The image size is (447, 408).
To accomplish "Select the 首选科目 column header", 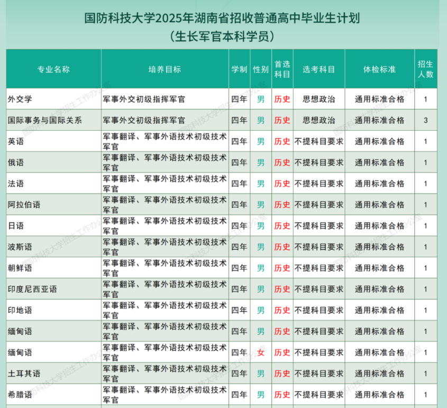I will pyautogui.click(x=282, y=68).
